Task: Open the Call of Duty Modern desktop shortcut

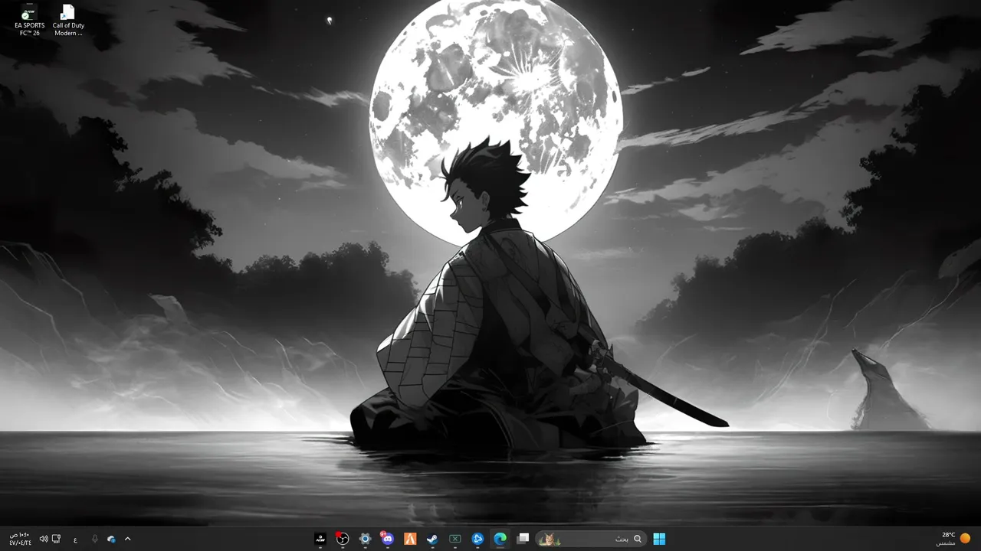Action: pyautogui.click(x=68, y=20)
